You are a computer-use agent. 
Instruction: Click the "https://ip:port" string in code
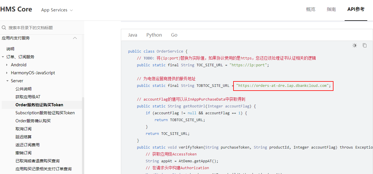pos(248,65)
